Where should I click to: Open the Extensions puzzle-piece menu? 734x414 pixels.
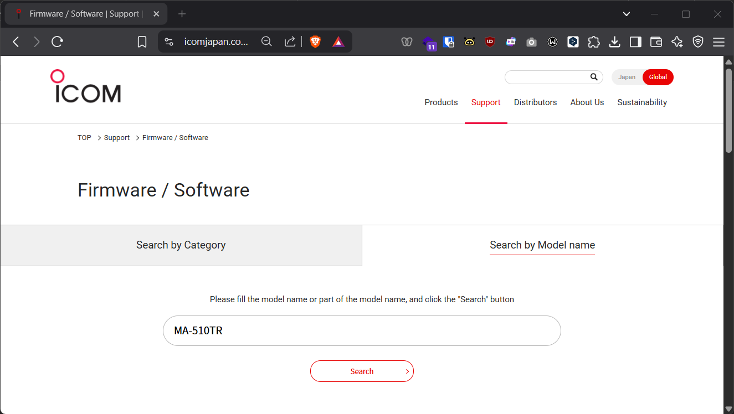coord(594,42)
